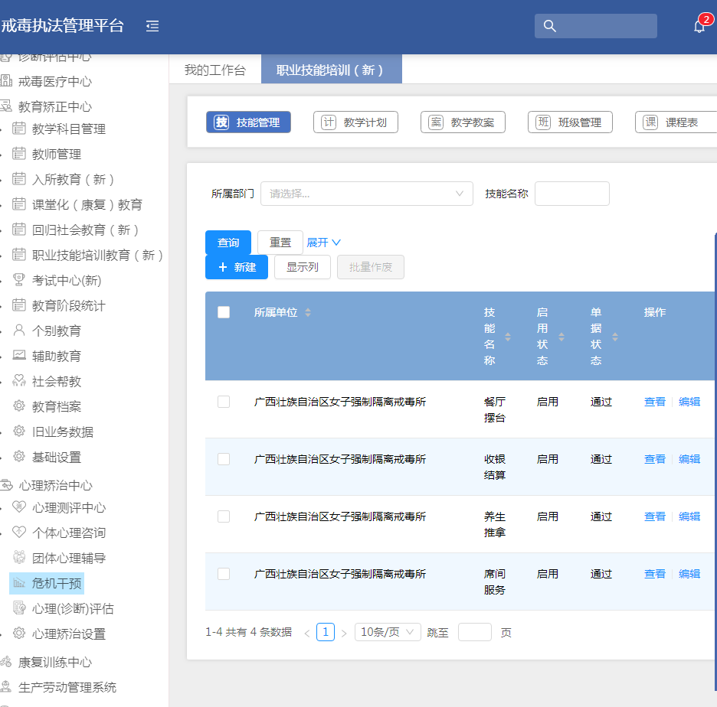Image resolution: width=717 pixels, height=707 pixels.
Task: Open the 课程表 section tab
Action: click(676, 122)
